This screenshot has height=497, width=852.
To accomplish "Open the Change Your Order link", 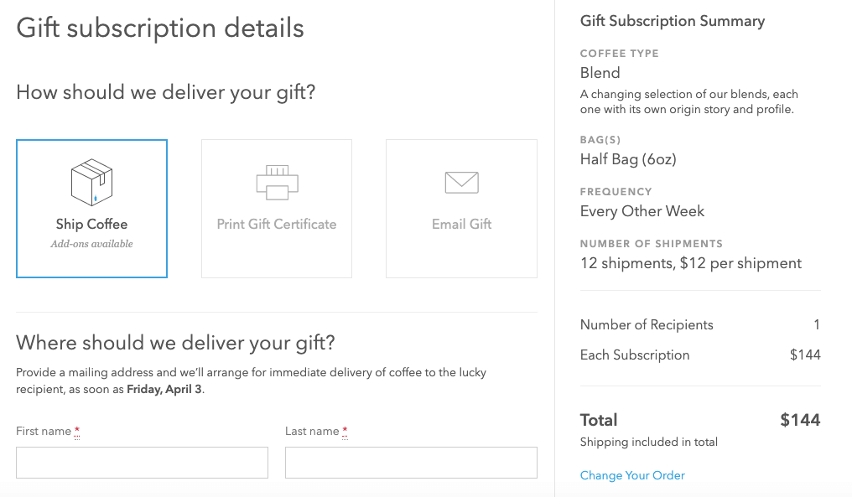I will pyautogui.click(x=632, y=475).
